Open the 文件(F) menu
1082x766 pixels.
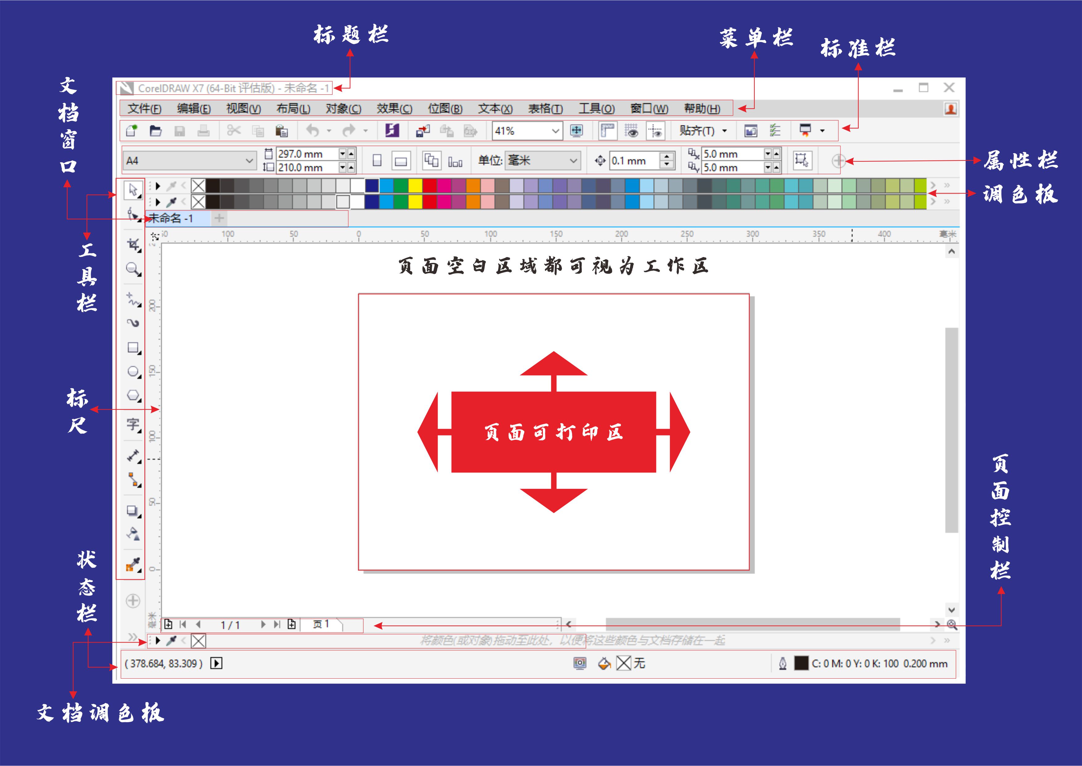[x=144, y=109]
